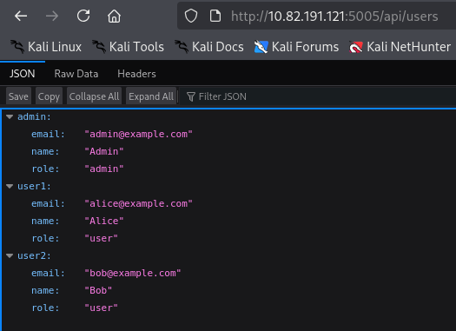This screenshot has height=331, width=456.
Task: Click the email key under user2
Action: (x=48, y=273)
